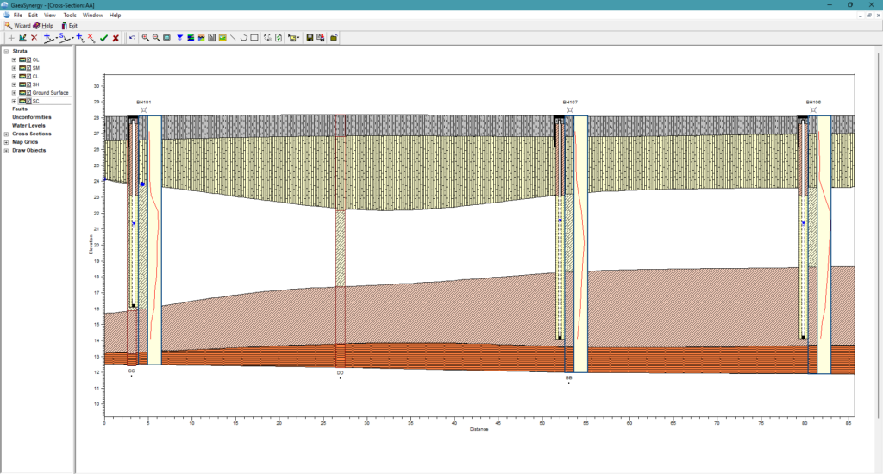Click the blue filter funnel icon
Image resolution: width=883 pixels, height=474 pixels.
coord(179,38)
